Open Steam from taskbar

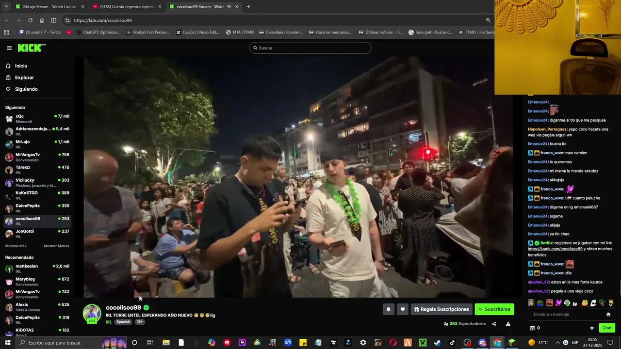[x=437, y=343]
